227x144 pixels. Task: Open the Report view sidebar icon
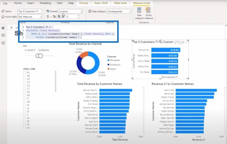(x=3, y=28)
